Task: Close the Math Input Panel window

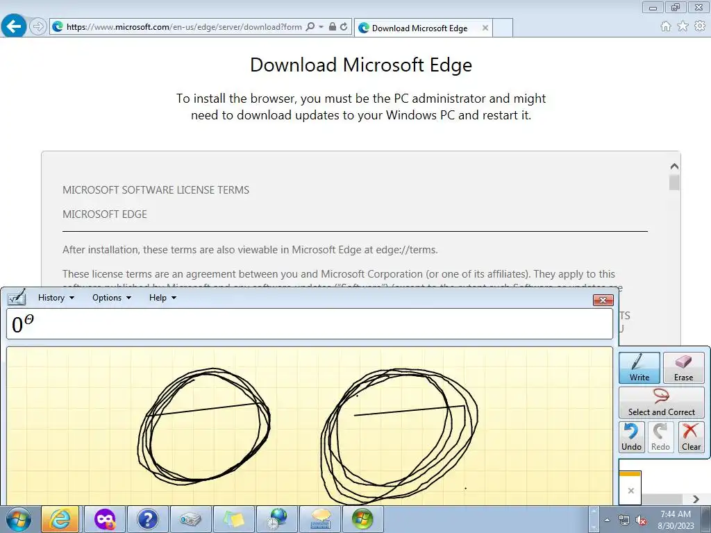Action: 603,300
